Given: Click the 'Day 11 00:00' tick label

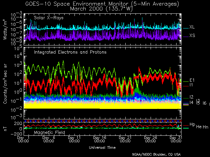Looking at the screenshot, I should [x=74, y=139].
